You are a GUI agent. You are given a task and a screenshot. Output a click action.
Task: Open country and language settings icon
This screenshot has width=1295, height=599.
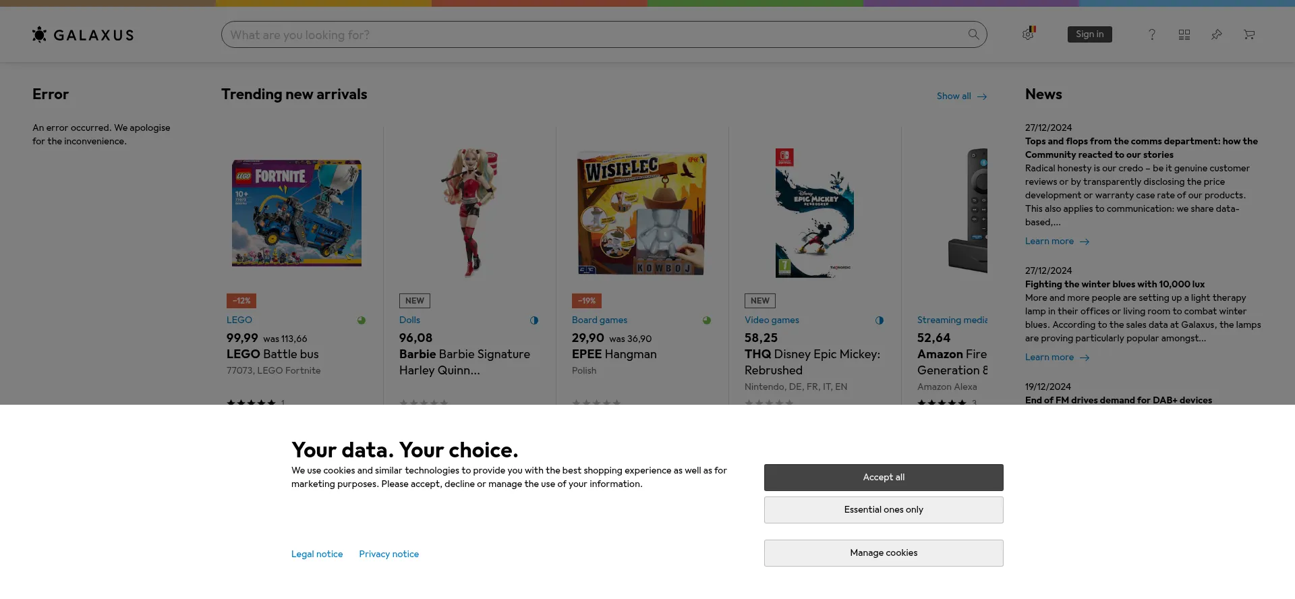point(1029,34)
